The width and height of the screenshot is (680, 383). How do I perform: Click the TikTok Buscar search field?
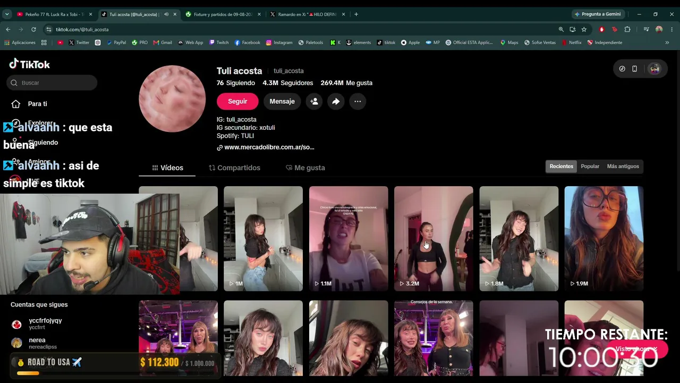52,82
